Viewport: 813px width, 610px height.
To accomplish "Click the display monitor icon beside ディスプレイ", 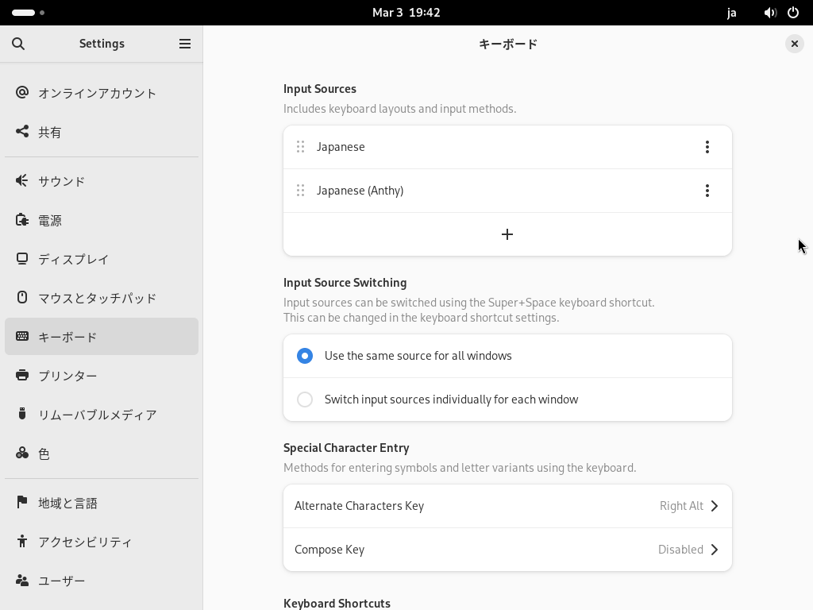I will (21, 258).
